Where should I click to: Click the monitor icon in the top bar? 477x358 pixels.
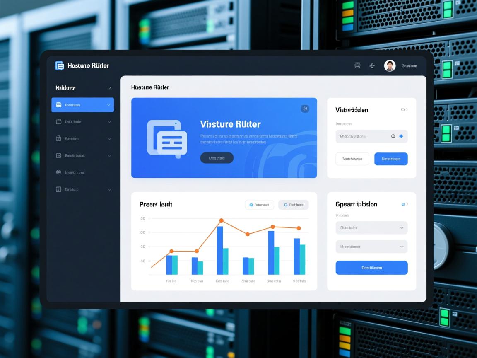pyautogui.click(x=357, y=65)
